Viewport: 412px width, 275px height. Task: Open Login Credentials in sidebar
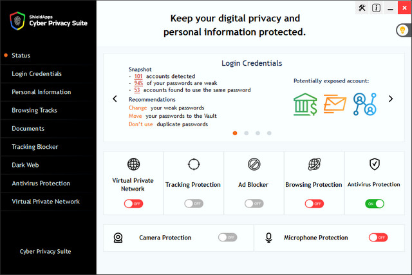(48, 74)
